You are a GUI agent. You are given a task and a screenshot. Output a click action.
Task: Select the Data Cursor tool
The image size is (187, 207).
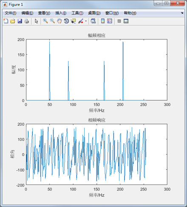(74, 21)
